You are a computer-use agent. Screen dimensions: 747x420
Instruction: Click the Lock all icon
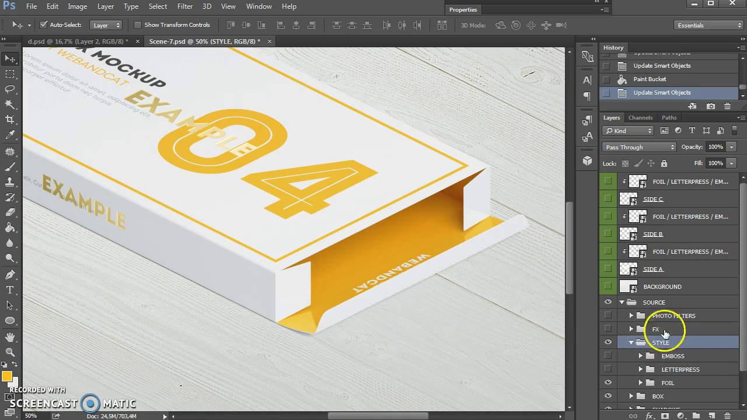(x=664, y=163)
